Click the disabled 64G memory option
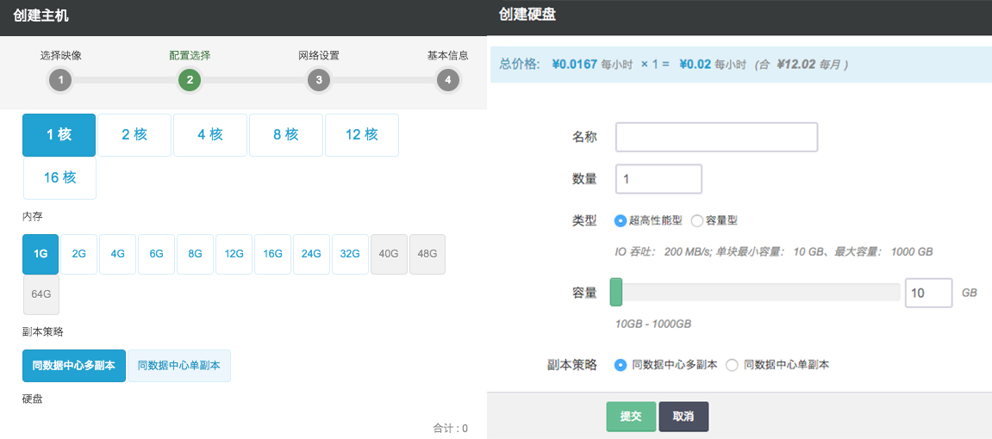This screenshot has height=439, width=992. pos(41,294)
